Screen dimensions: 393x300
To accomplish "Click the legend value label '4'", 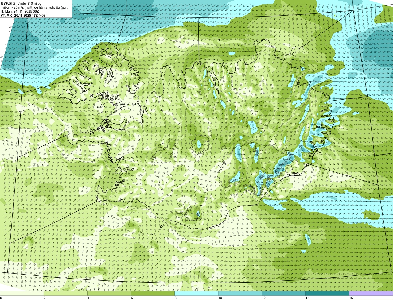I will click(88, 298).
